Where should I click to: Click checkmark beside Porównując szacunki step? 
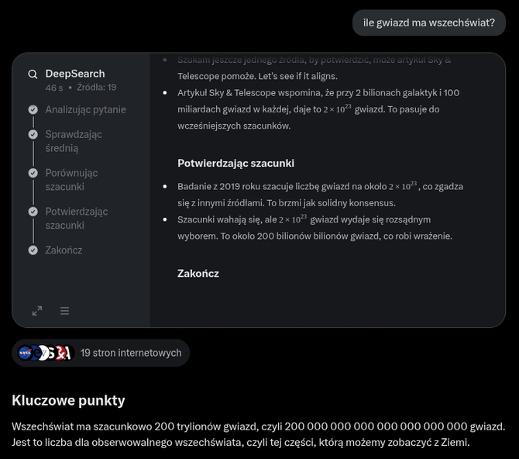coord(33,173)
